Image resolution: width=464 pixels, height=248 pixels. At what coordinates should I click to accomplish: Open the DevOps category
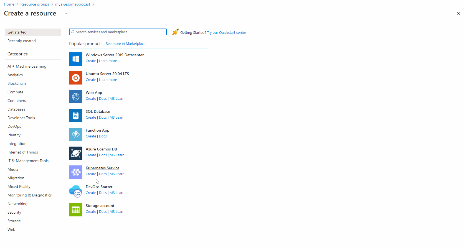click(14, 126)
